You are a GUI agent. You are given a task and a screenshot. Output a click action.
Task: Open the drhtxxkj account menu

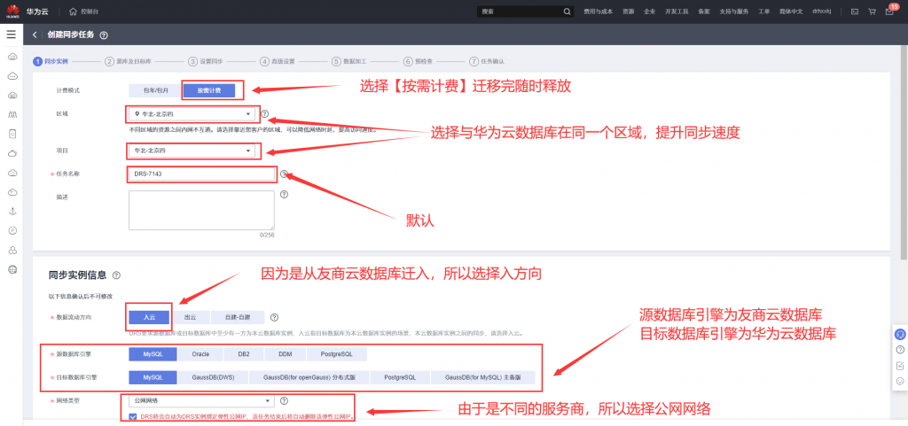[822, 12]
